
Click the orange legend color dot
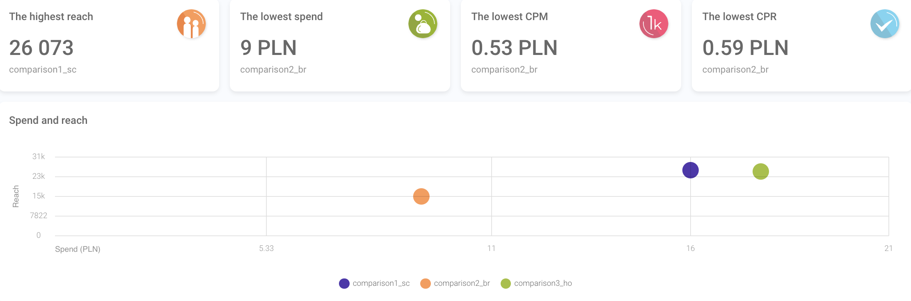pyautogui.click(x=426, y=283)
